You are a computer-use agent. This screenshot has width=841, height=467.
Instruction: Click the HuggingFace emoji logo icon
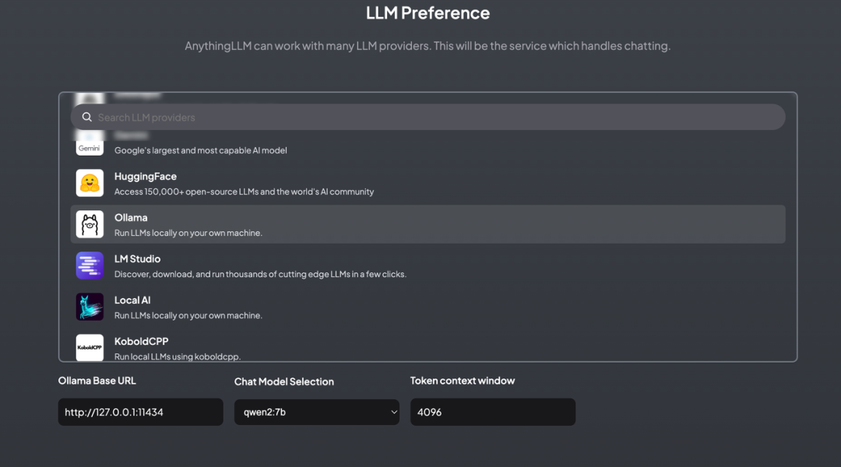tap(90, 183)
